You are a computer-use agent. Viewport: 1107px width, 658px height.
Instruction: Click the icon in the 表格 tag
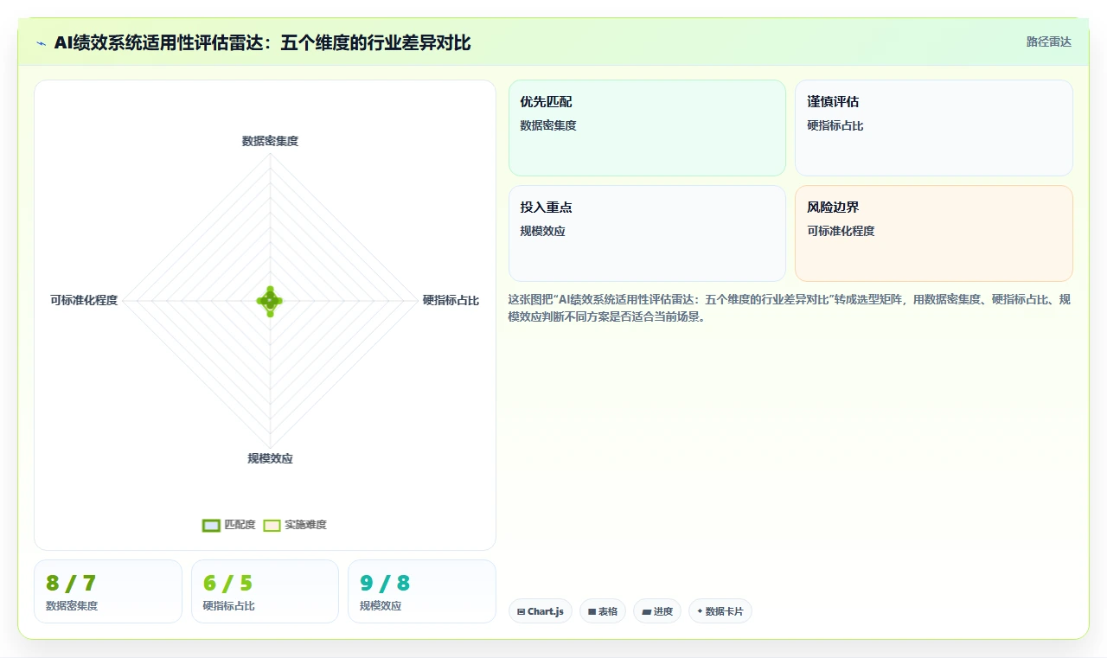tap(592, 611)
